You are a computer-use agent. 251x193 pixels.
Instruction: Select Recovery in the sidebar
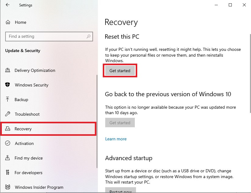tap(48, 129)
